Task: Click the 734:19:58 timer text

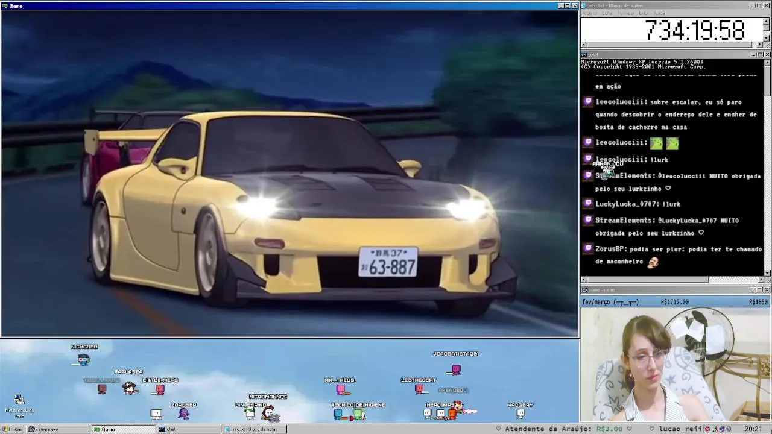Action: (695, 30)
